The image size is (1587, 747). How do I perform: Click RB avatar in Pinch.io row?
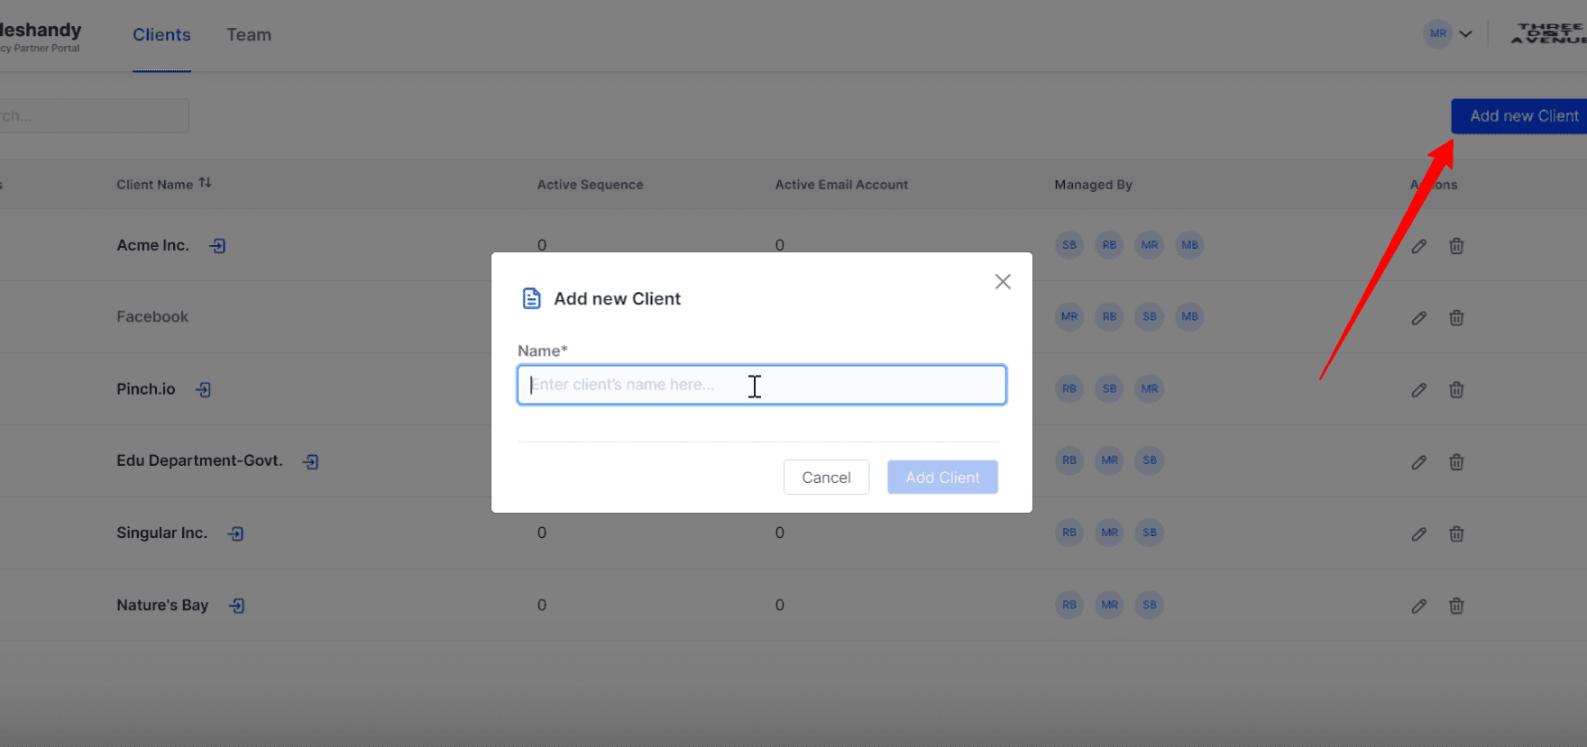click(x=1069, y=389)
